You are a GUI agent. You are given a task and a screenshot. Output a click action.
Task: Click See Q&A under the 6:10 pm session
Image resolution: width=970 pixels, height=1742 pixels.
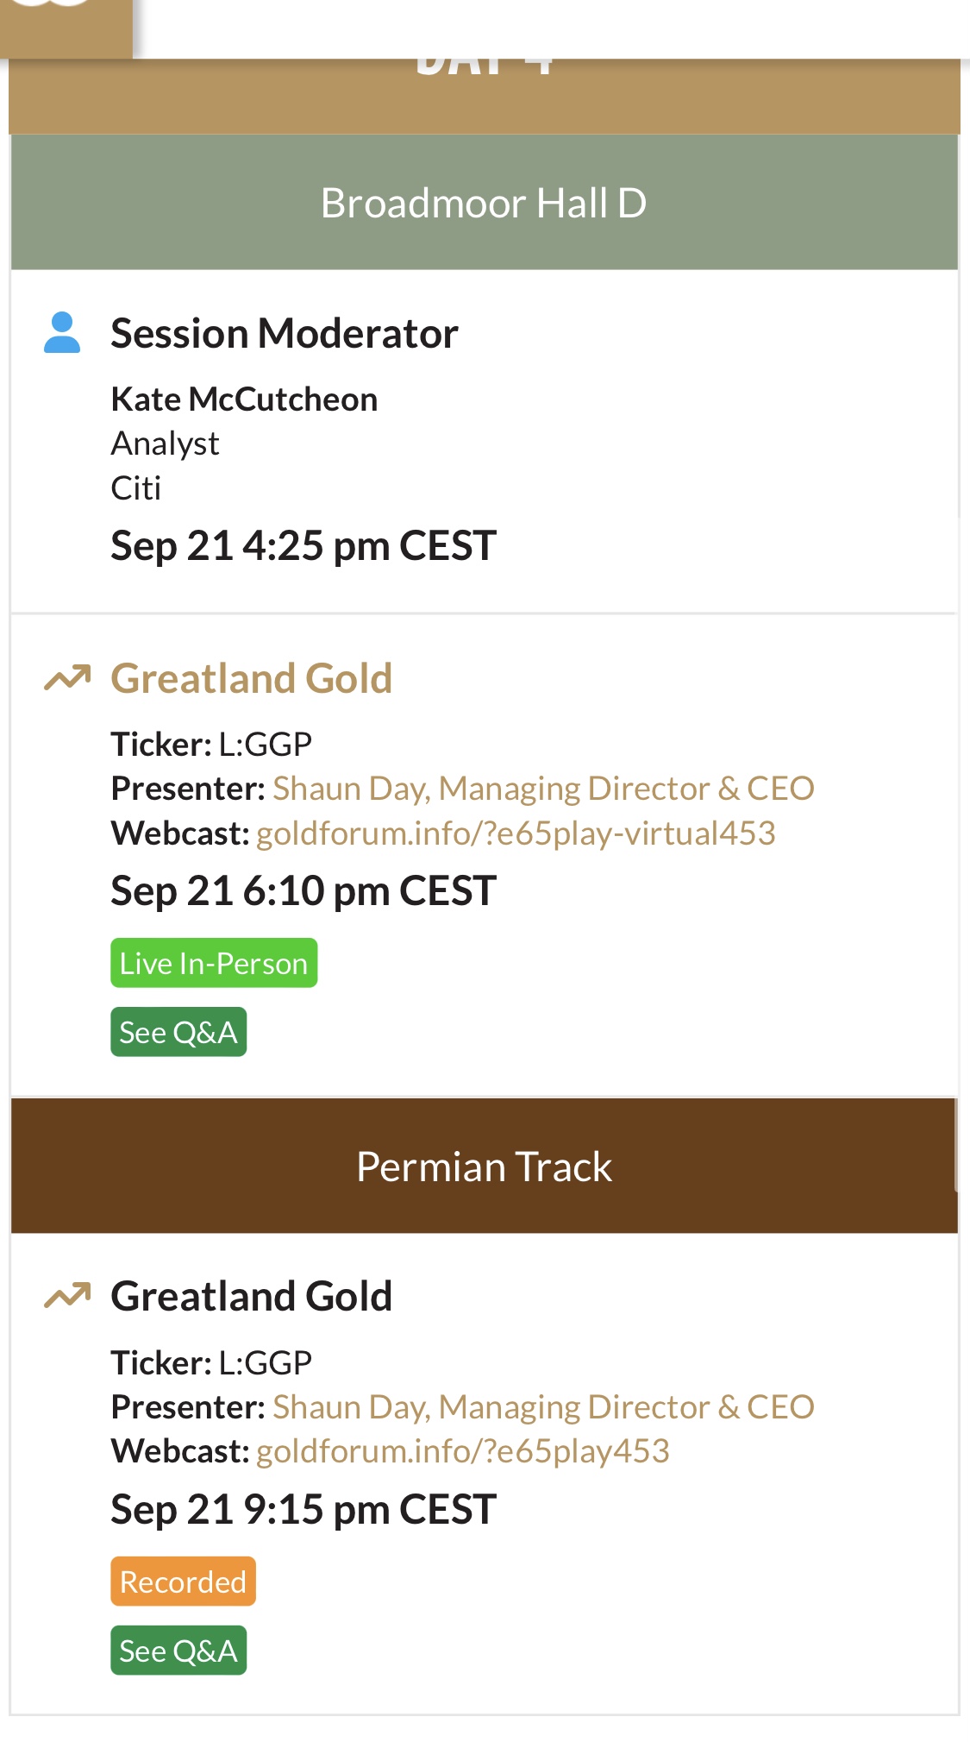(178, 1032)
